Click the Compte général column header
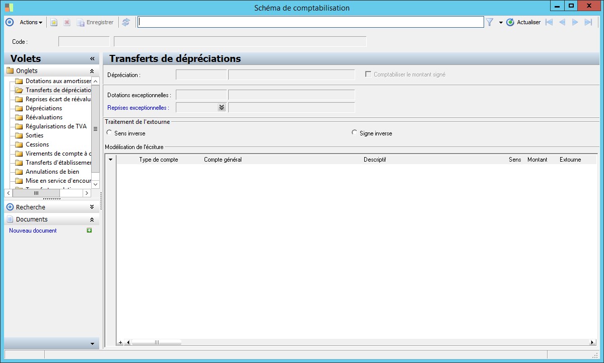The width and height of the screenshot is (604, 363). (223, 160)
